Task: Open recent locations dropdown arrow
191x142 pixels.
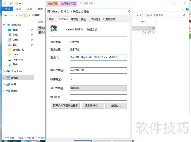Action: [16, 15]
